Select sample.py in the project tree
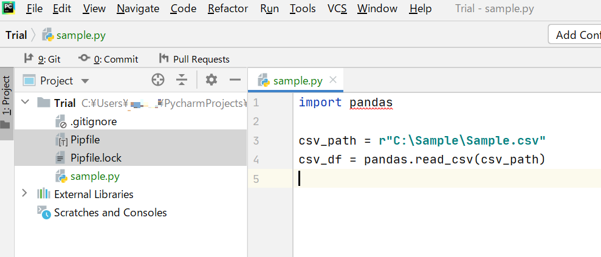This screenshot has width=601, height=257. coord(130,176)
